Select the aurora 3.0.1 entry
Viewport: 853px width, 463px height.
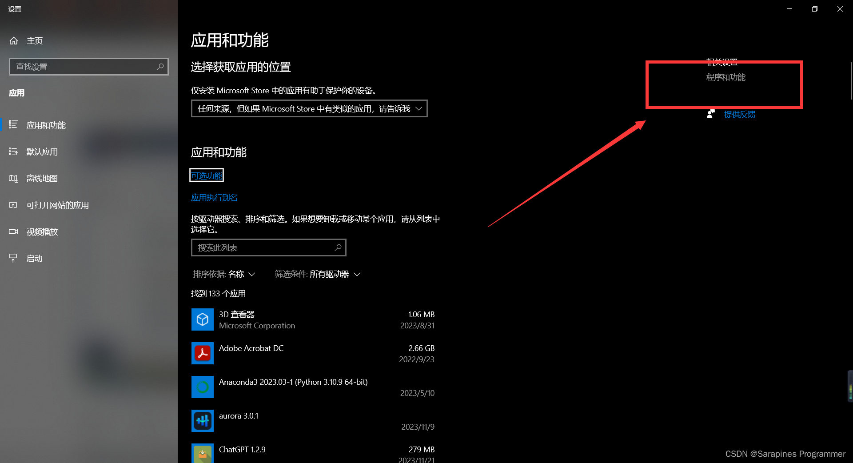pyautogui.click(x=313, y=421)
